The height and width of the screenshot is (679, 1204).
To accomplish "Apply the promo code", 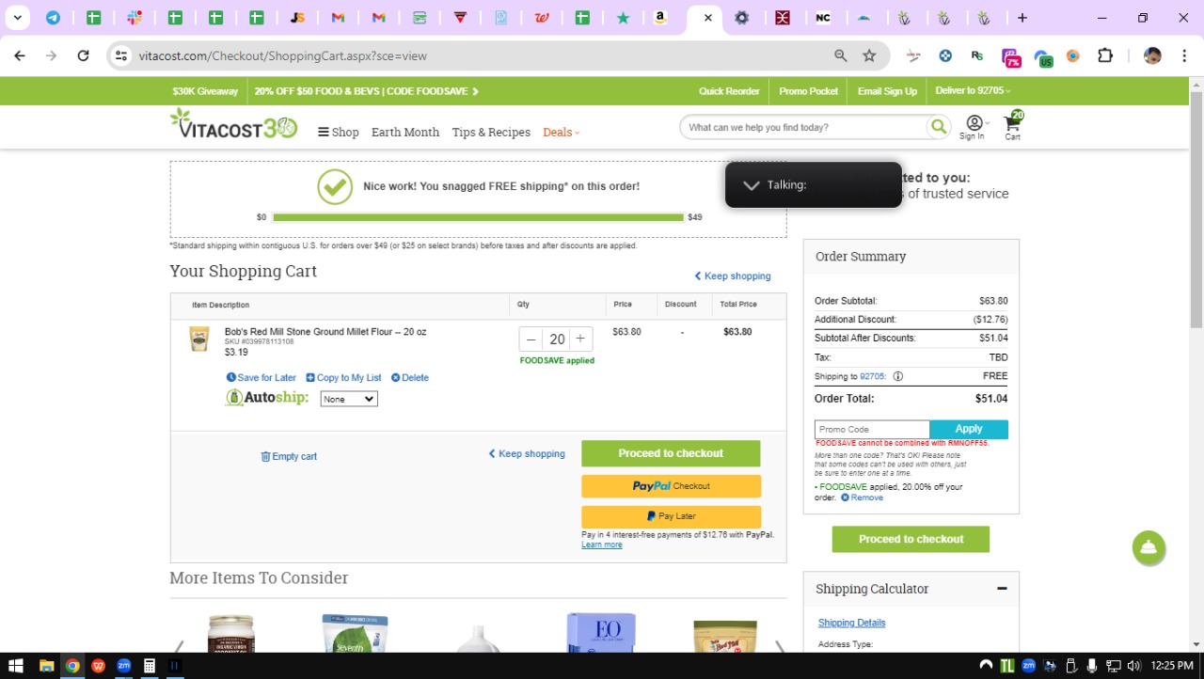I will pos(969,429).
